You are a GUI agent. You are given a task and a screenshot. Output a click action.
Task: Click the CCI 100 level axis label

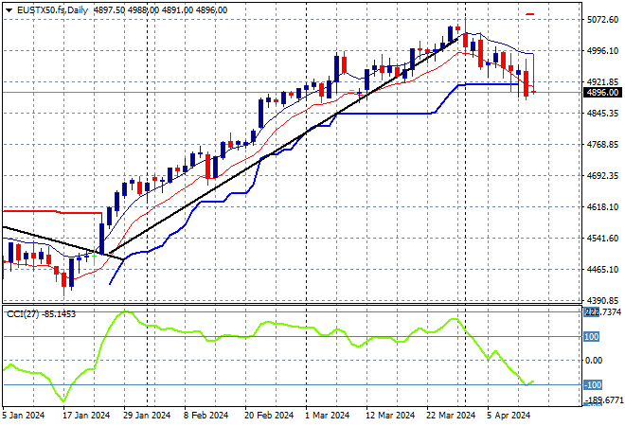[592, 336]
